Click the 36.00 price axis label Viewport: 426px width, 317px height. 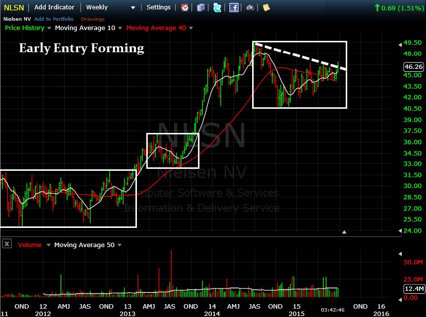pyautogui.click(x=412, y=142)
